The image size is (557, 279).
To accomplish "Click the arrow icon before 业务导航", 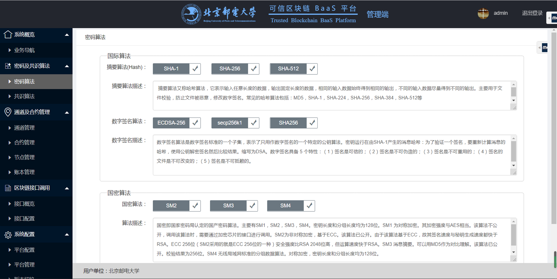I will (10, 50).
